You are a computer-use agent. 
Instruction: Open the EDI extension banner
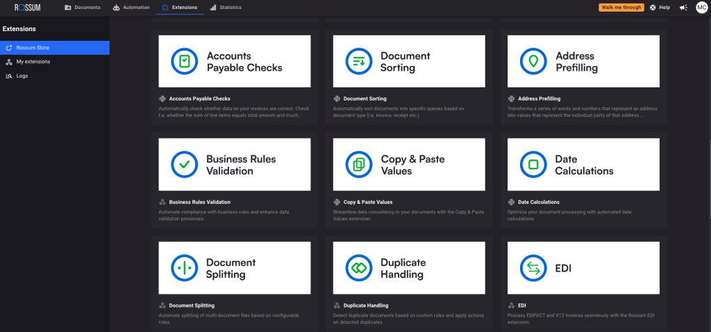(x=583, y=268)
